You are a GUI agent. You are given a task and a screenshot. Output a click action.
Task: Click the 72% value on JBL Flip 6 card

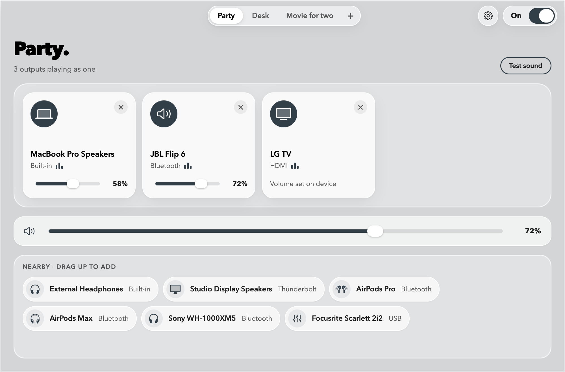240,184
